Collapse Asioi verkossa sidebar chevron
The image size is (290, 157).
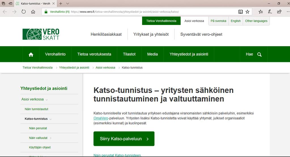pyautogui.click(x=47, y=100)
